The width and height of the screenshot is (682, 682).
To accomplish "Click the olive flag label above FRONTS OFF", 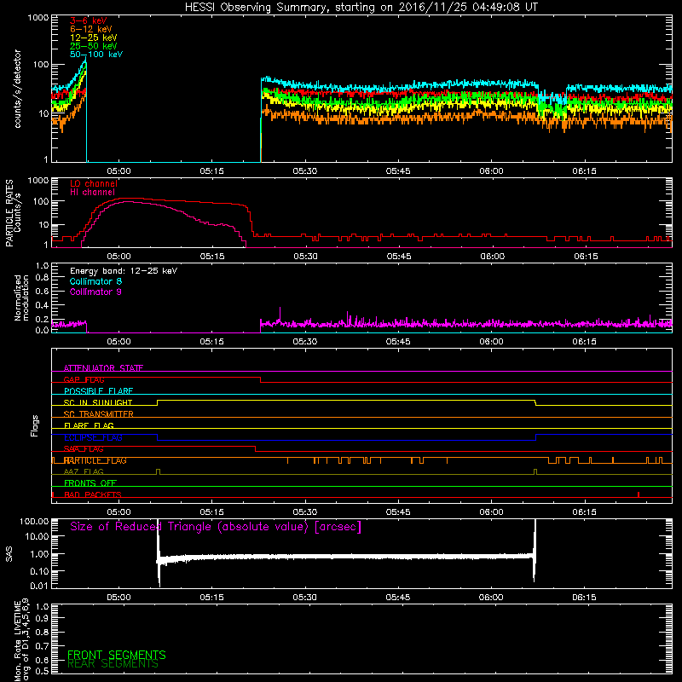I will point(84,471).
